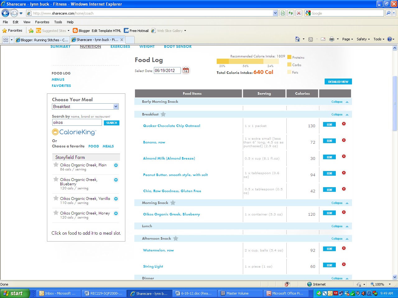Remove String Light entry

(344, 264)
